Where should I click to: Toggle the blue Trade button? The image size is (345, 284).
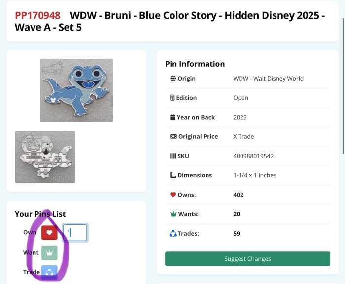(x=49, y=272)
